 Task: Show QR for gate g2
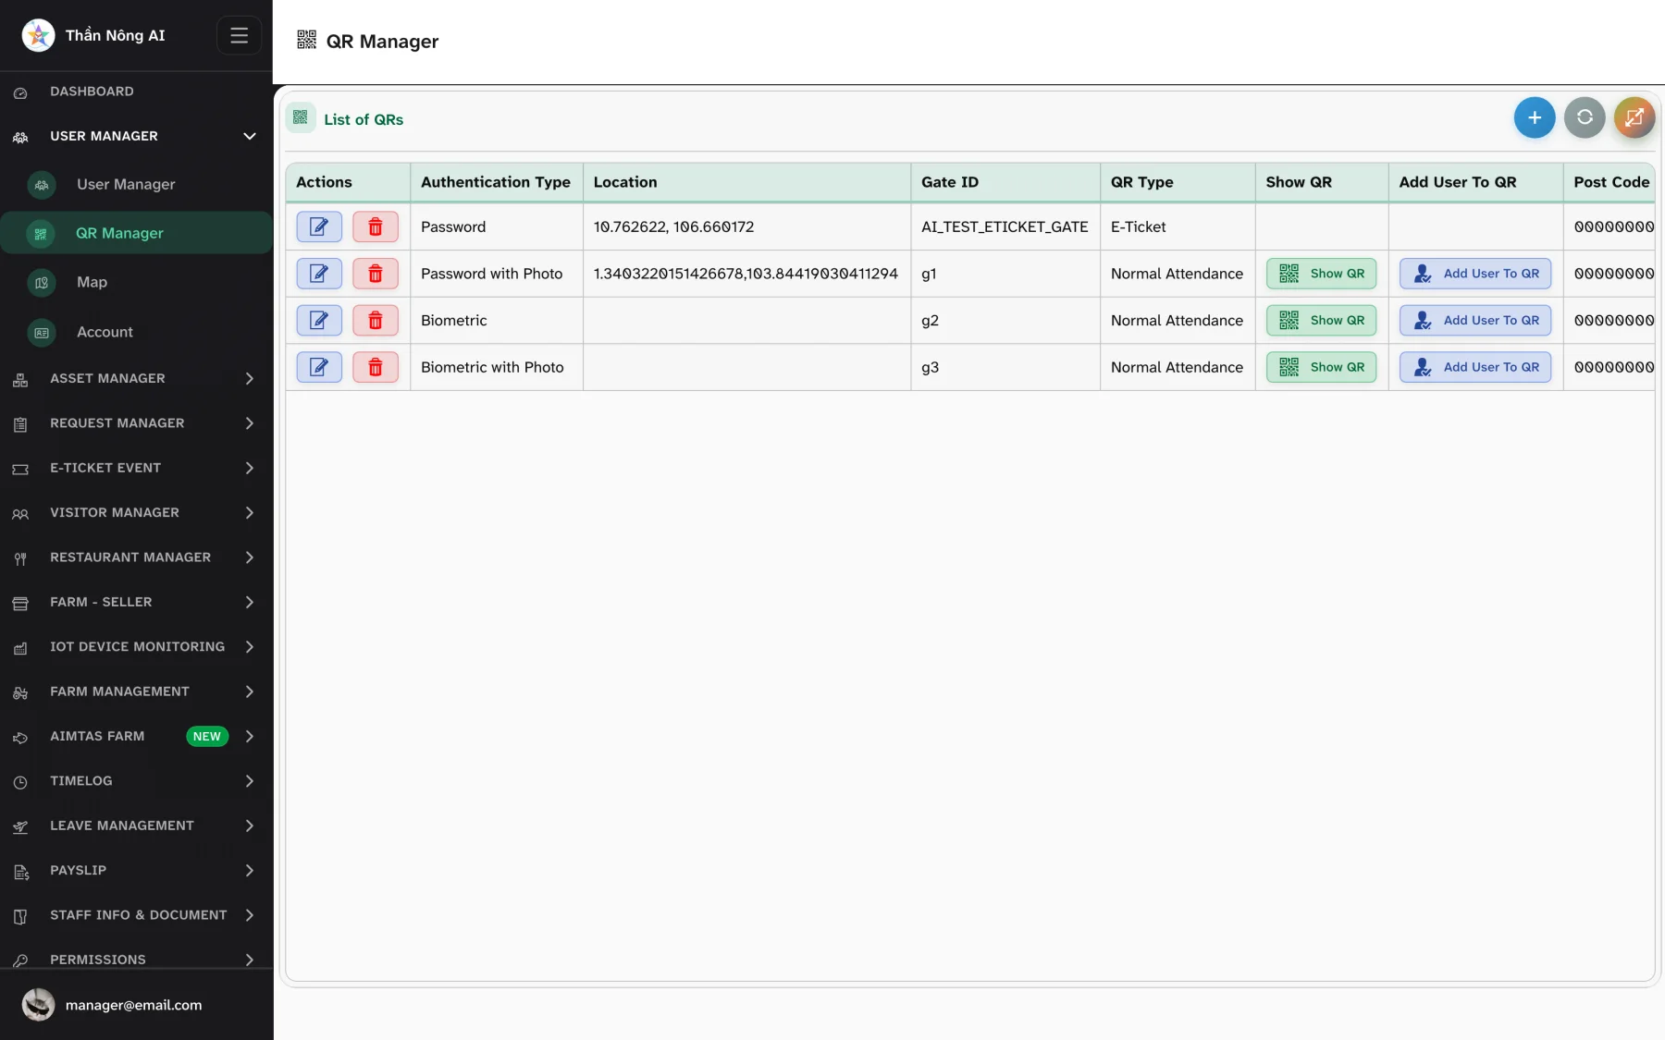(1321, 320)
